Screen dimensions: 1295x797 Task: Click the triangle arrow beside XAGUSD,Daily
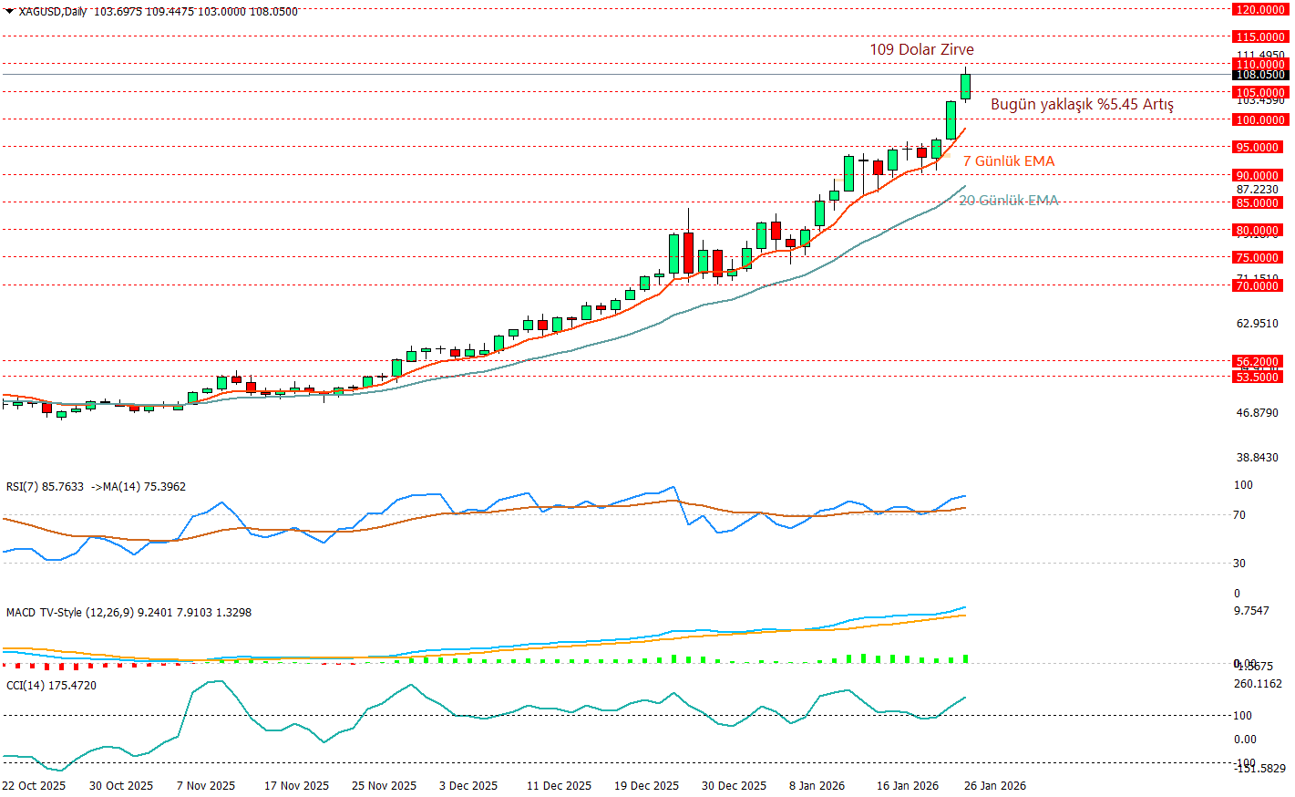point(9,11)
